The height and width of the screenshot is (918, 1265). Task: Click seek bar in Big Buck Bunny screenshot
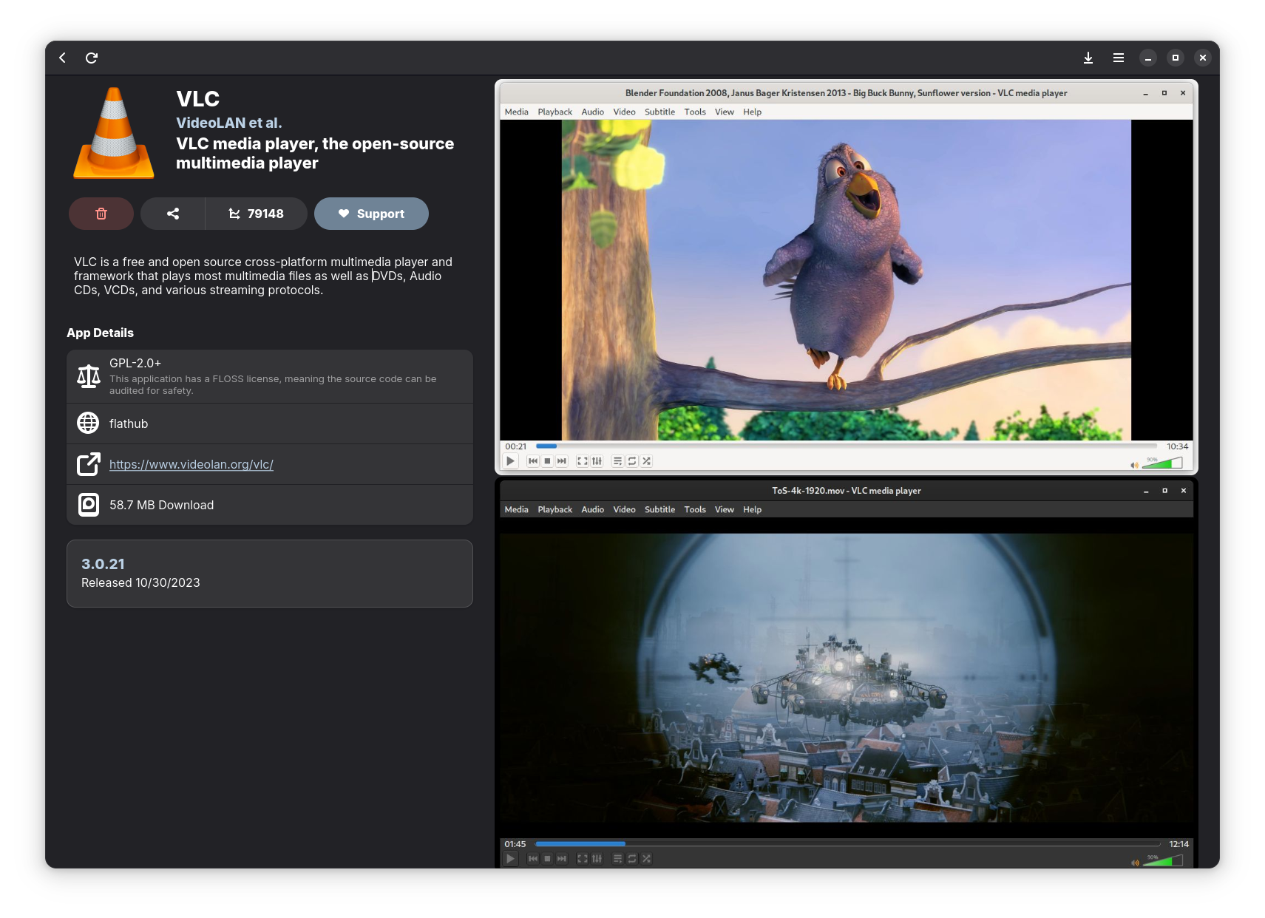(x=847, y=446)
